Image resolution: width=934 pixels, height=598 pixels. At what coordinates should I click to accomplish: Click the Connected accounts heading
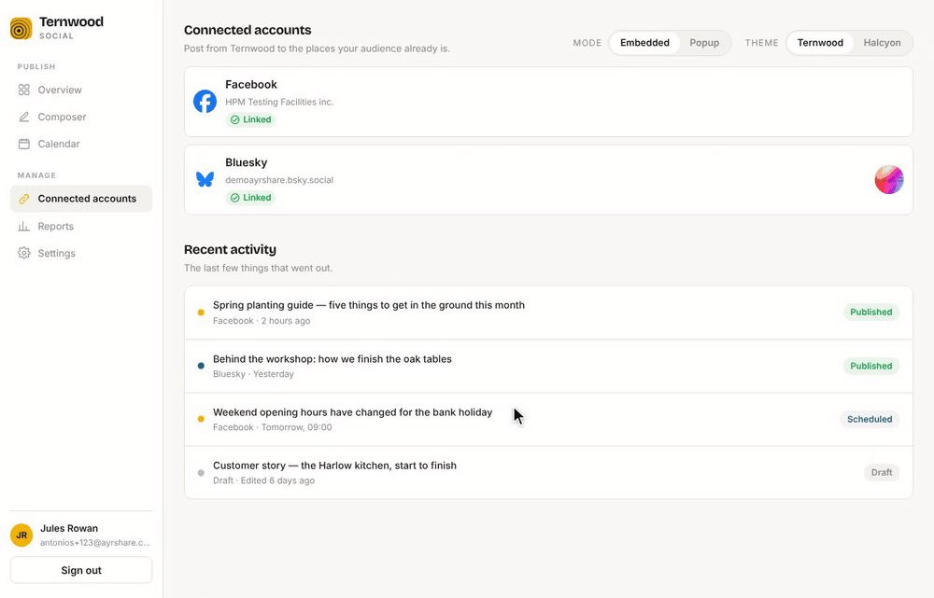click(248, 30)
